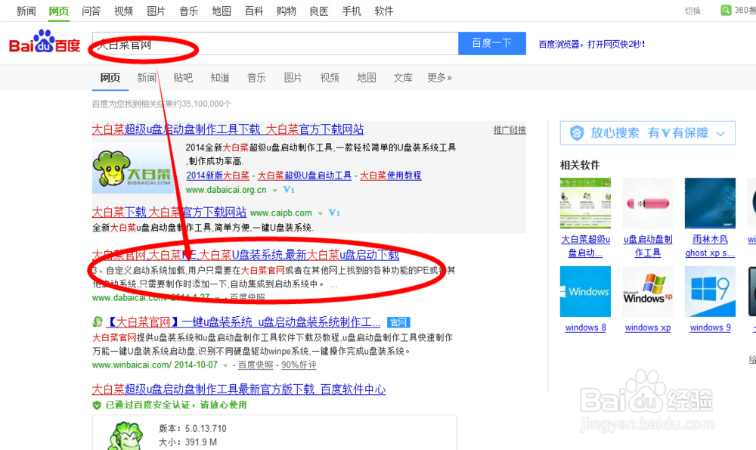Viewport: 756px width, 450px height.
Task: Open the windows 9 text link
Action: coord(710,327)
